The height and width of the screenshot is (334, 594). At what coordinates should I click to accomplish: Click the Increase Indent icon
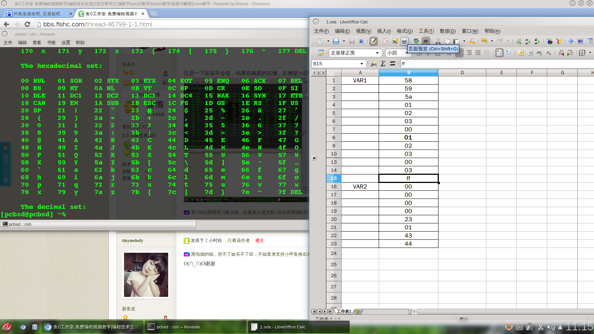[570, 53]
